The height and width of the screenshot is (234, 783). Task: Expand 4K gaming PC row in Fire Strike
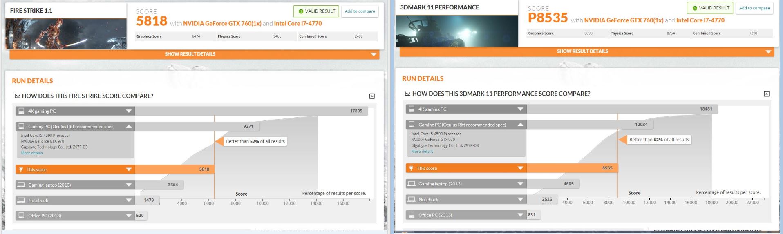tap(129, 111)
